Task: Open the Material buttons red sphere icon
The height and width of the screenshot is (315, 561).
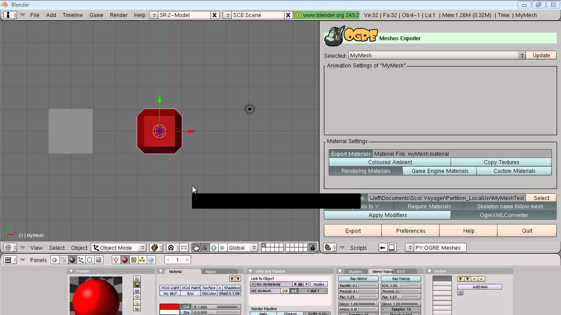Action: click(x=124, y=260)
